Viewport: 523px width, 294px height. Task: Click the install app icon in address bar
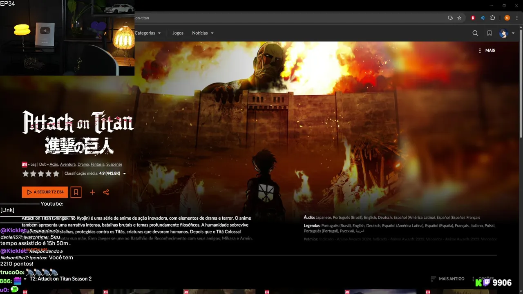coord(450,18)
